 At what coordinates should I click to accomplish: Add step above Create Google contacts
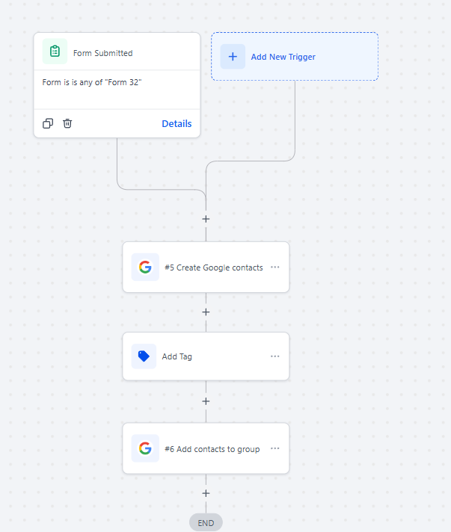click(206, 219)
